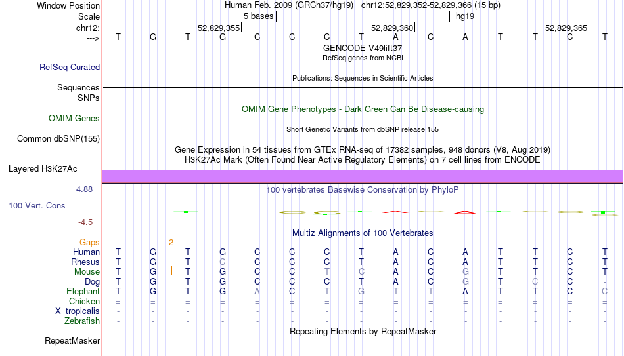The height and width of the screenshot is (356, 624).
Task: Click the RepeatMasker track label
Action: coord(72,340)
